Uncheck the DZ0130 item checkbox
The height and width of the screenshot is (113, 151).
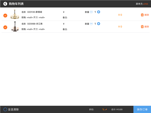pos(5,16)
